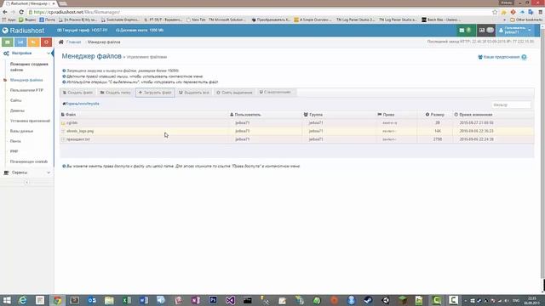Open Менеджер файлов in the sidebar

pyautogui.click(x=26, y=80)
